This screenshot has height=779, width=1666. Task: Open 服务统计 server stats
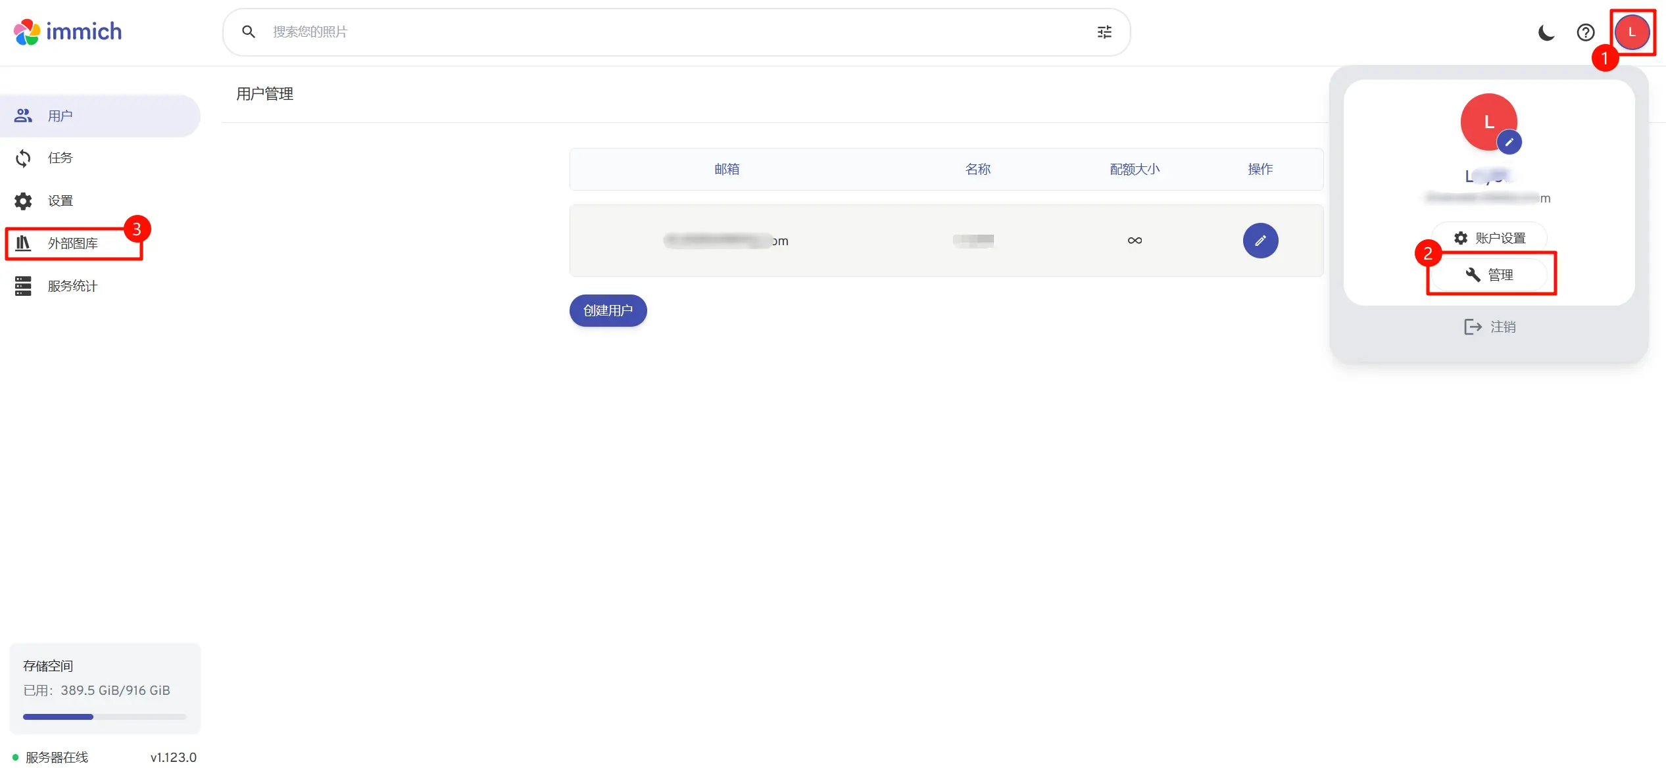click(72, 286)
